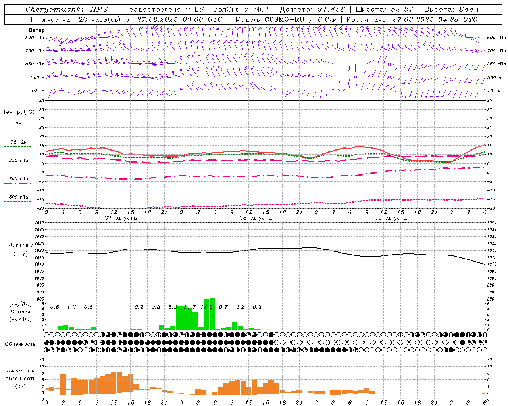Image resolution: width=508 pixels, height=406 pixels.
Task: Click the (мм/3ч.) units label
Action: [x=21, y=304]
